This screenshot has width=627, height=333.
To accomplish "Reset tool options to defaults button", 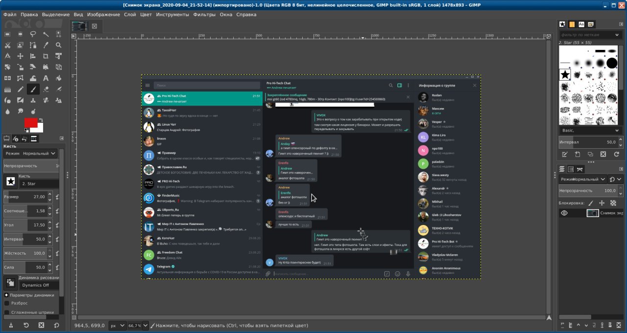I will coord(56,325).
